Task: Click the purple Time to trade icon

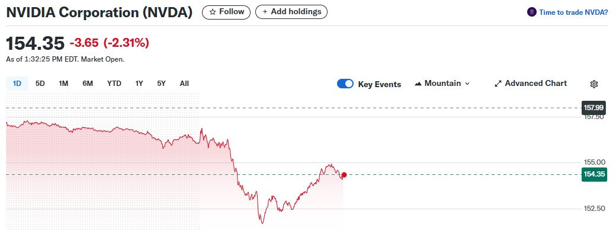Action: point(531,12)
